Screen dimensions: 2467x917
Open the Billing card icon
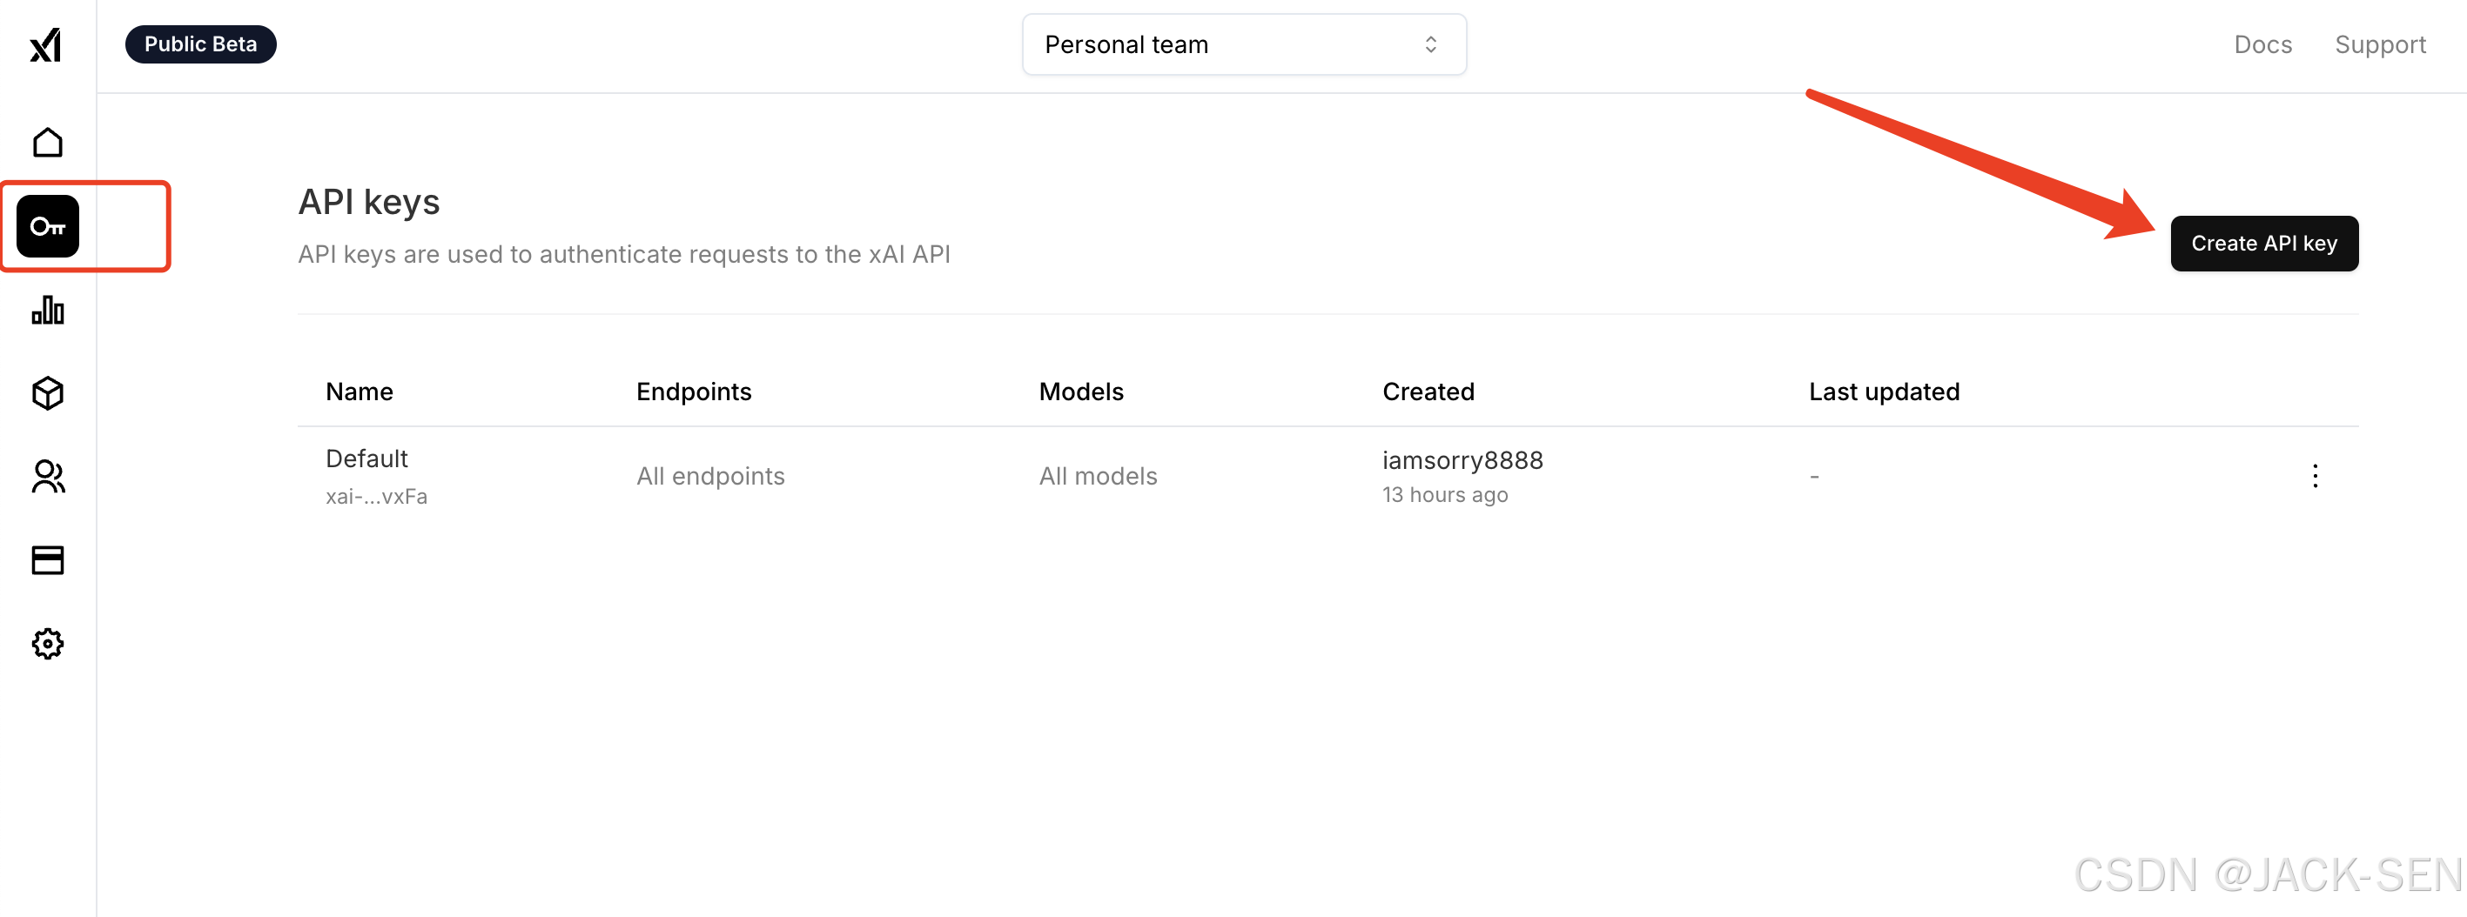point(48,560)
